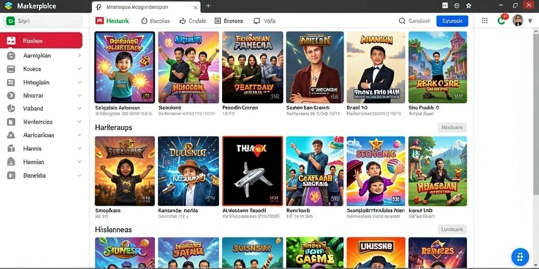Click the Gandaah search field text
Image resolution: width=539 pixels, height=269 pixels.
[x=420, y=21]
